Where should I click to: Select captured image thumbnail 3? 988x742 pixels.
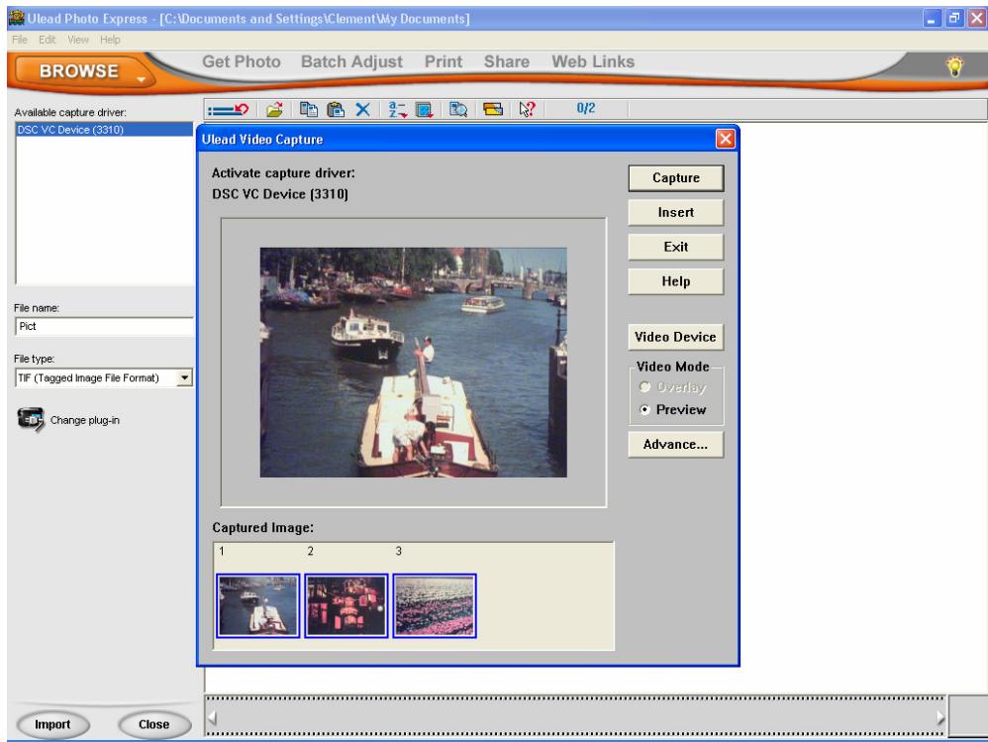click(435, 606)
